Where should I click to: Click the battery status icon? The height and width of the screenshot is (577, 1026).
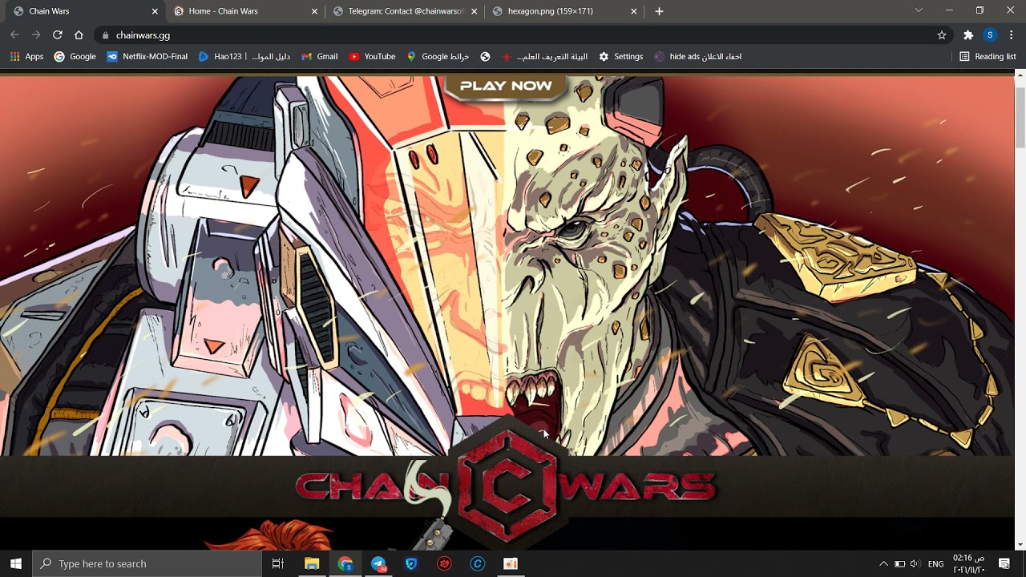coord(899,564)
